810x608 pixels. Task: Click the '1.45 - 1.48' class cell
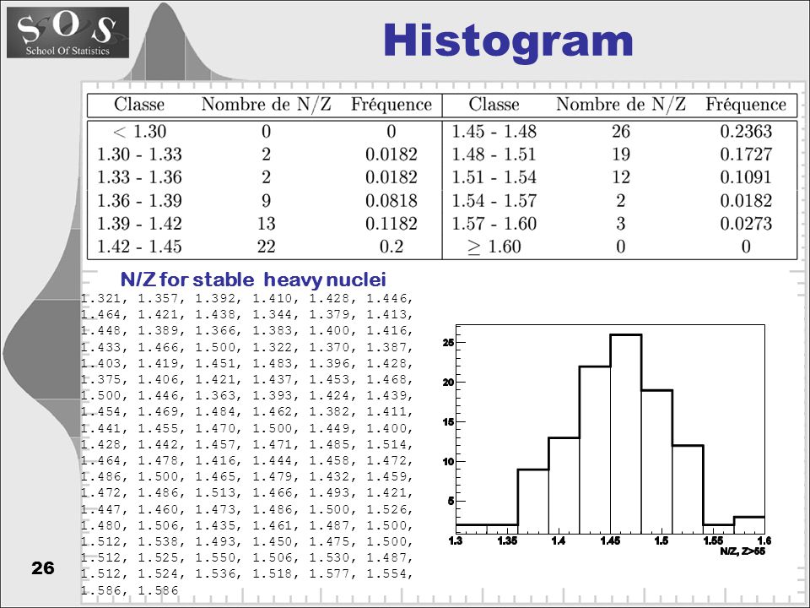click(x=494, y=132)
